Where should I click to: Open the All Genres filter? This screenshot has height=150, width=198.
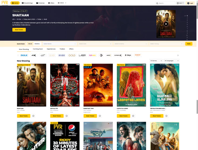tap(156, 61)
